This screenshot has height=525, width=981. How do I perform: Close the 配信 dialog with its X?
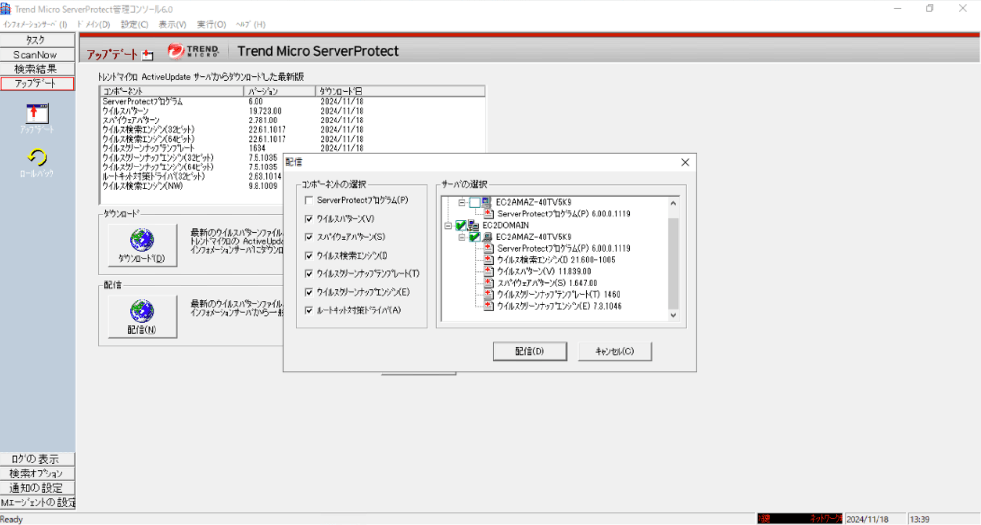tap(685, 162)
